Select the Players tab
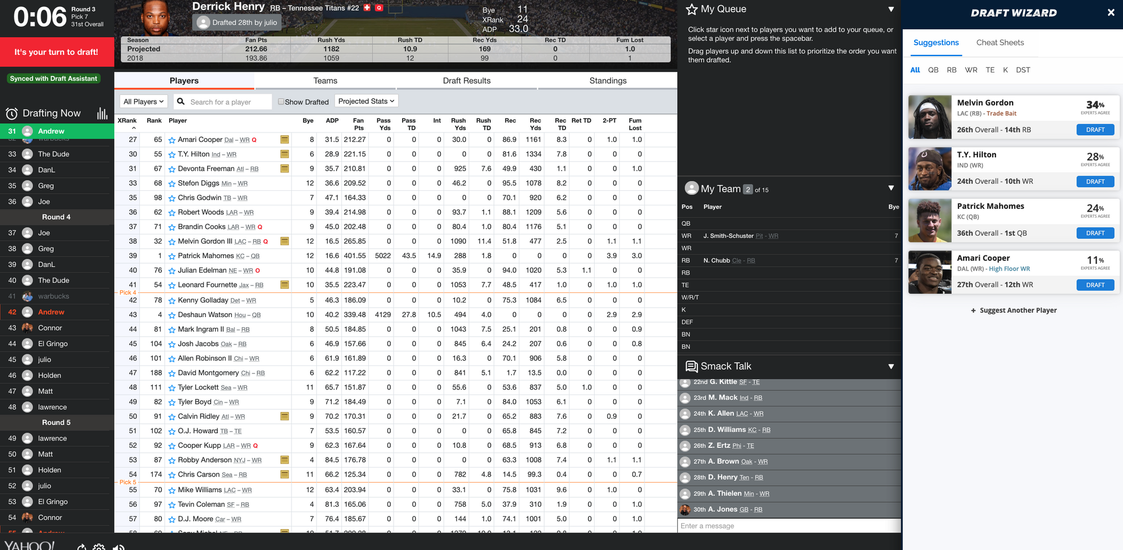 [184, 81]
